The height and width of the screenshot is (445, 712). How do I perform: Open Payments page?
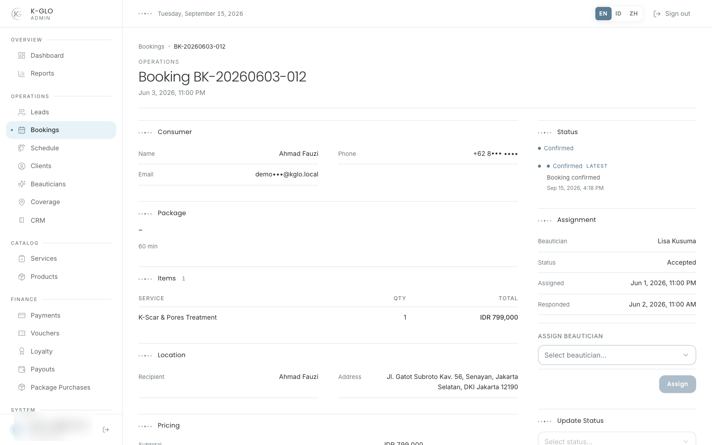pos(61,315)
